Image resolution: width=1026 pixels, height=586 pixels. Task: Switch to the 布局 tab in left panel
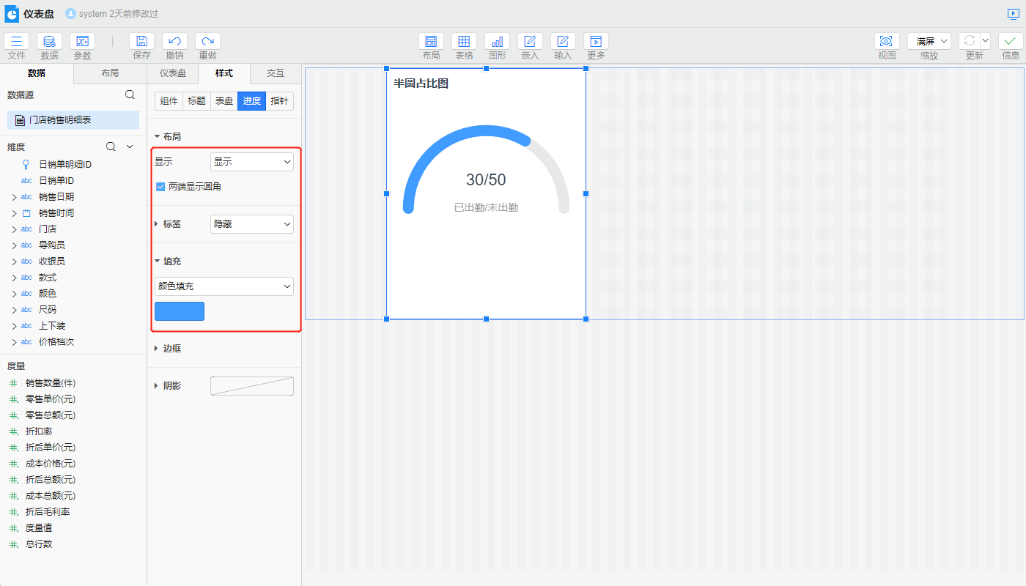[110, 73]
